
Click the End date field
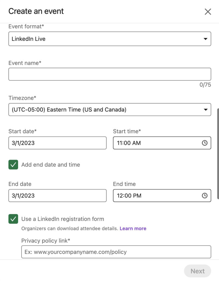57,195
